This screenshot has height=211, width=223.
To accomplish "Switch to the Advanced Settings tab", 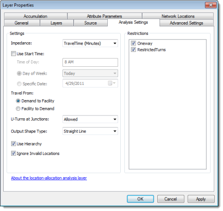I will tap(186, 23).
